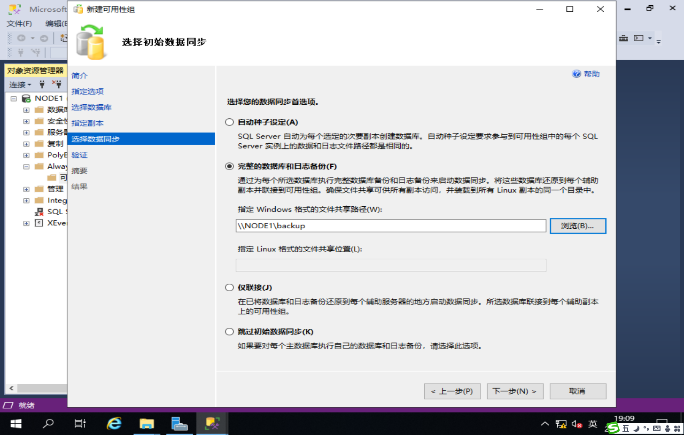
Task: Select the 可用性组 subfolder icon under Always On
Action: [52, 177]
